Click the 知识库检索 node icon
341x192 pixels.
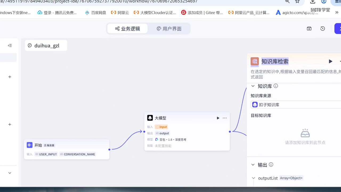coord(255,61)
